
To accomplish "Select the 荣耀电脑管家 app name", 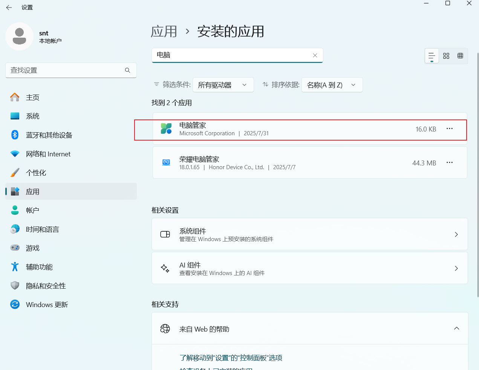I will tap(199, 159).
